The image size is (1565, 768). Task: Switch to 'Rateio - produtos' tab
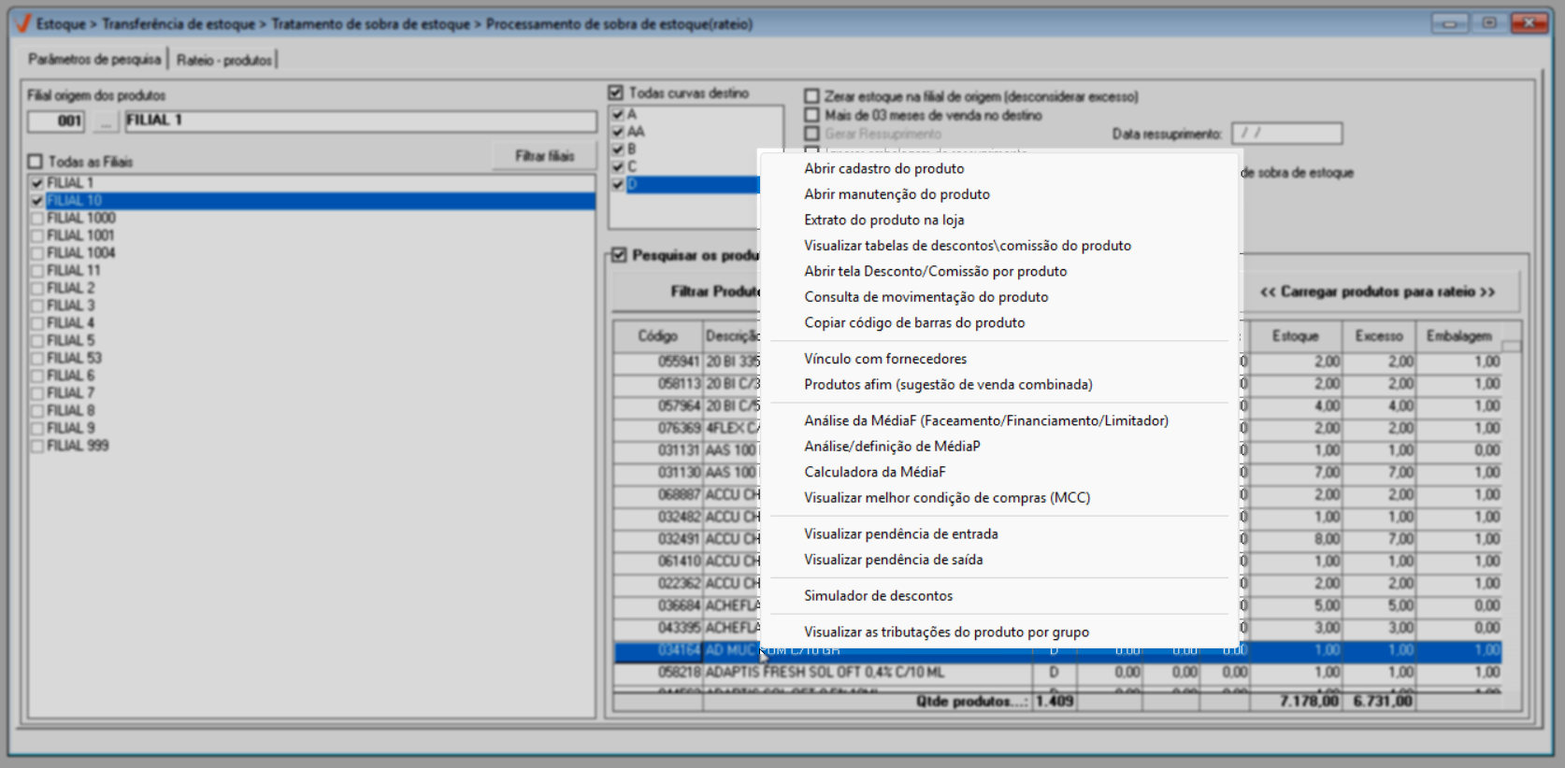click(x=224, y=60)
